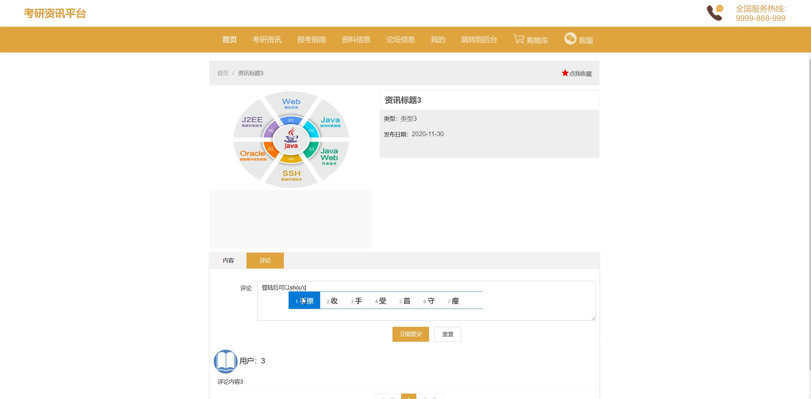Open 报考指南 menu item
811x399 pixels.
point(312,39)
